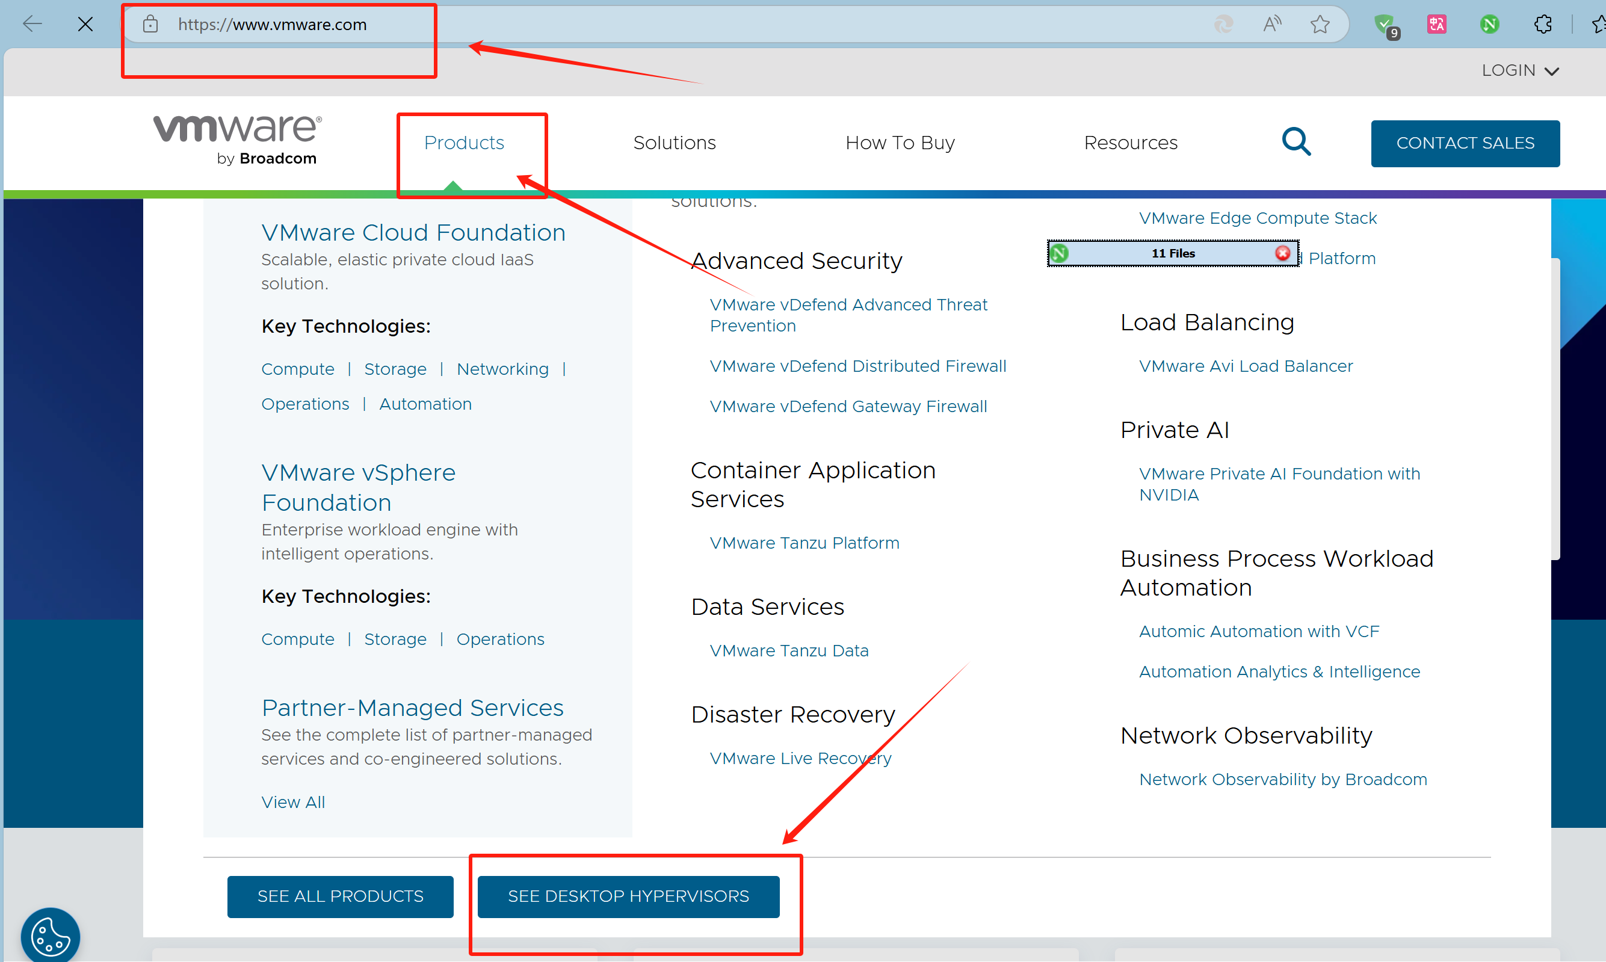Dismiss the 11 Files popup with red X
The width and height of the screenshot is (1606, 962).
[1282, 253]
